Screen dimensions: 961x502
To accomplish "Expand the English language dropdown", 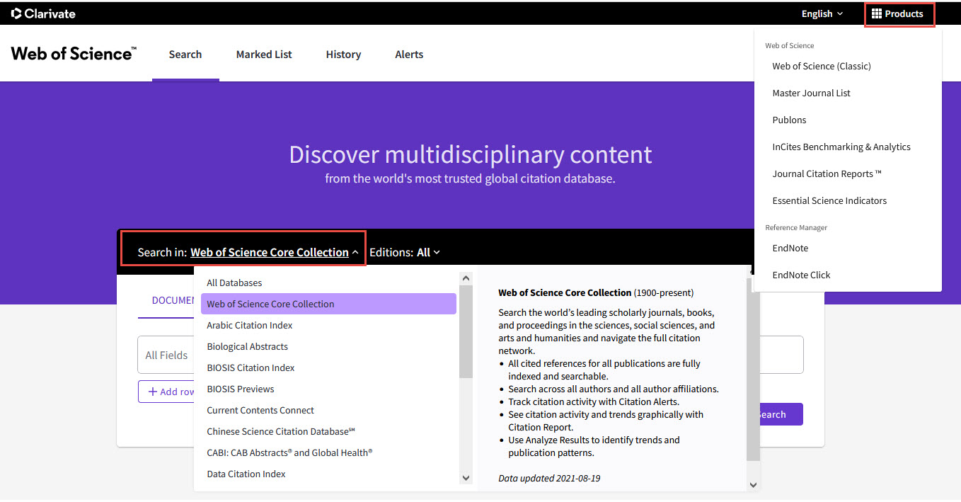I will pyautogui.click(x=822, y=13).
